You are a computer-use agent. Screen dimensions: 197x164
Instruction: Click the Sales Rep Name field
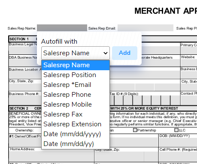pos(62,28)
